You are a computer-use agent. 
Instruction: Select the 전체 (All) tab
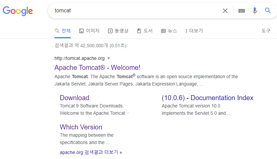62,31
